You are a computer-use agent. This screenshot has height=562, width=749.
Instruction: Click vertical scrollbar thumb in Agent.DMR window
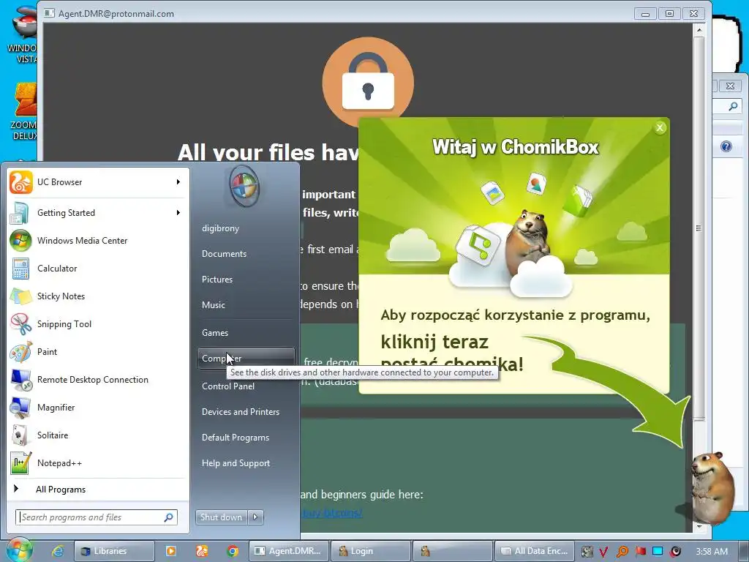699,228
